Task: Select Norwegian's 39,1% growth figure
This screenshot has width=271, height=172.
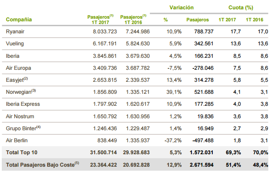Action: [174, 92]
